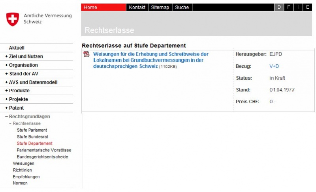Select Bundesgerichtsentscheide in sidebar

[42, 157]
